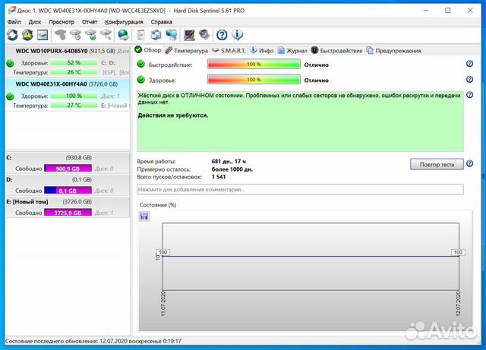
Task: Open the Справка menu
Action: coord(162,22)
